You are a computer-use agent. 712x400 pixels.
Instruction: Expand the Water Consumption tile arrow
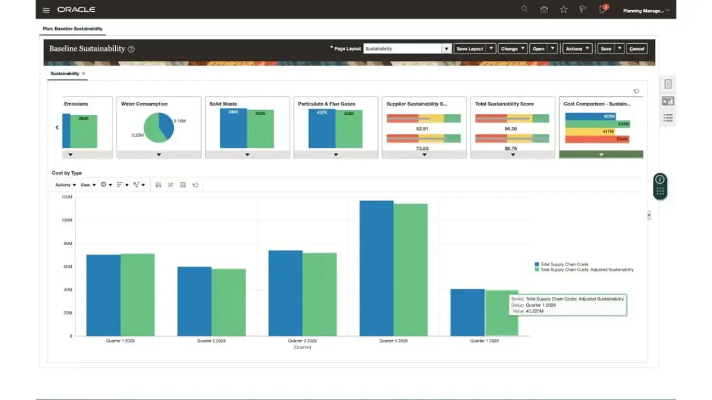pyautogui.click(x=158, y=155)
